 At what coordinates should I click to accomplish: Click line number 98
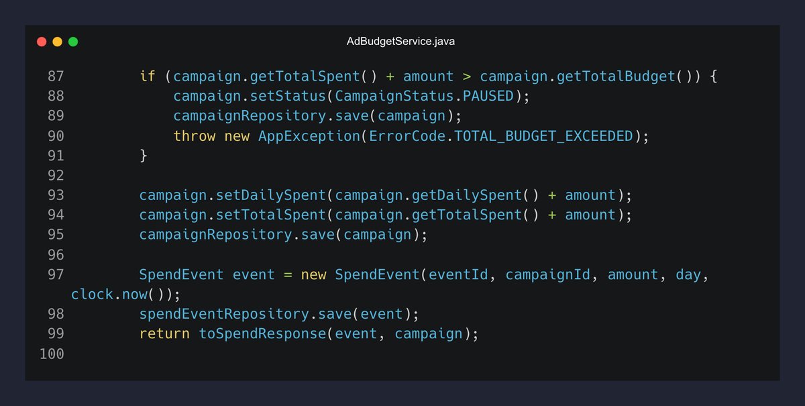tap(56, 313)
